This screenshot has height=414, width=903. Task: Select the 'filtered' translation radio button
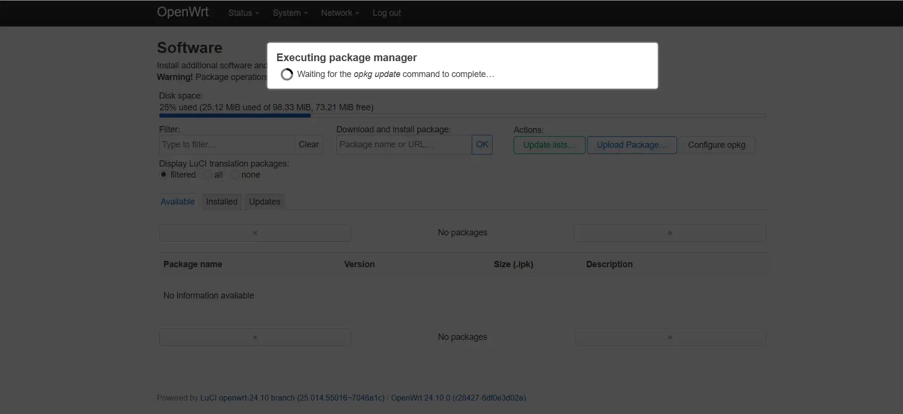click(164, 175)
